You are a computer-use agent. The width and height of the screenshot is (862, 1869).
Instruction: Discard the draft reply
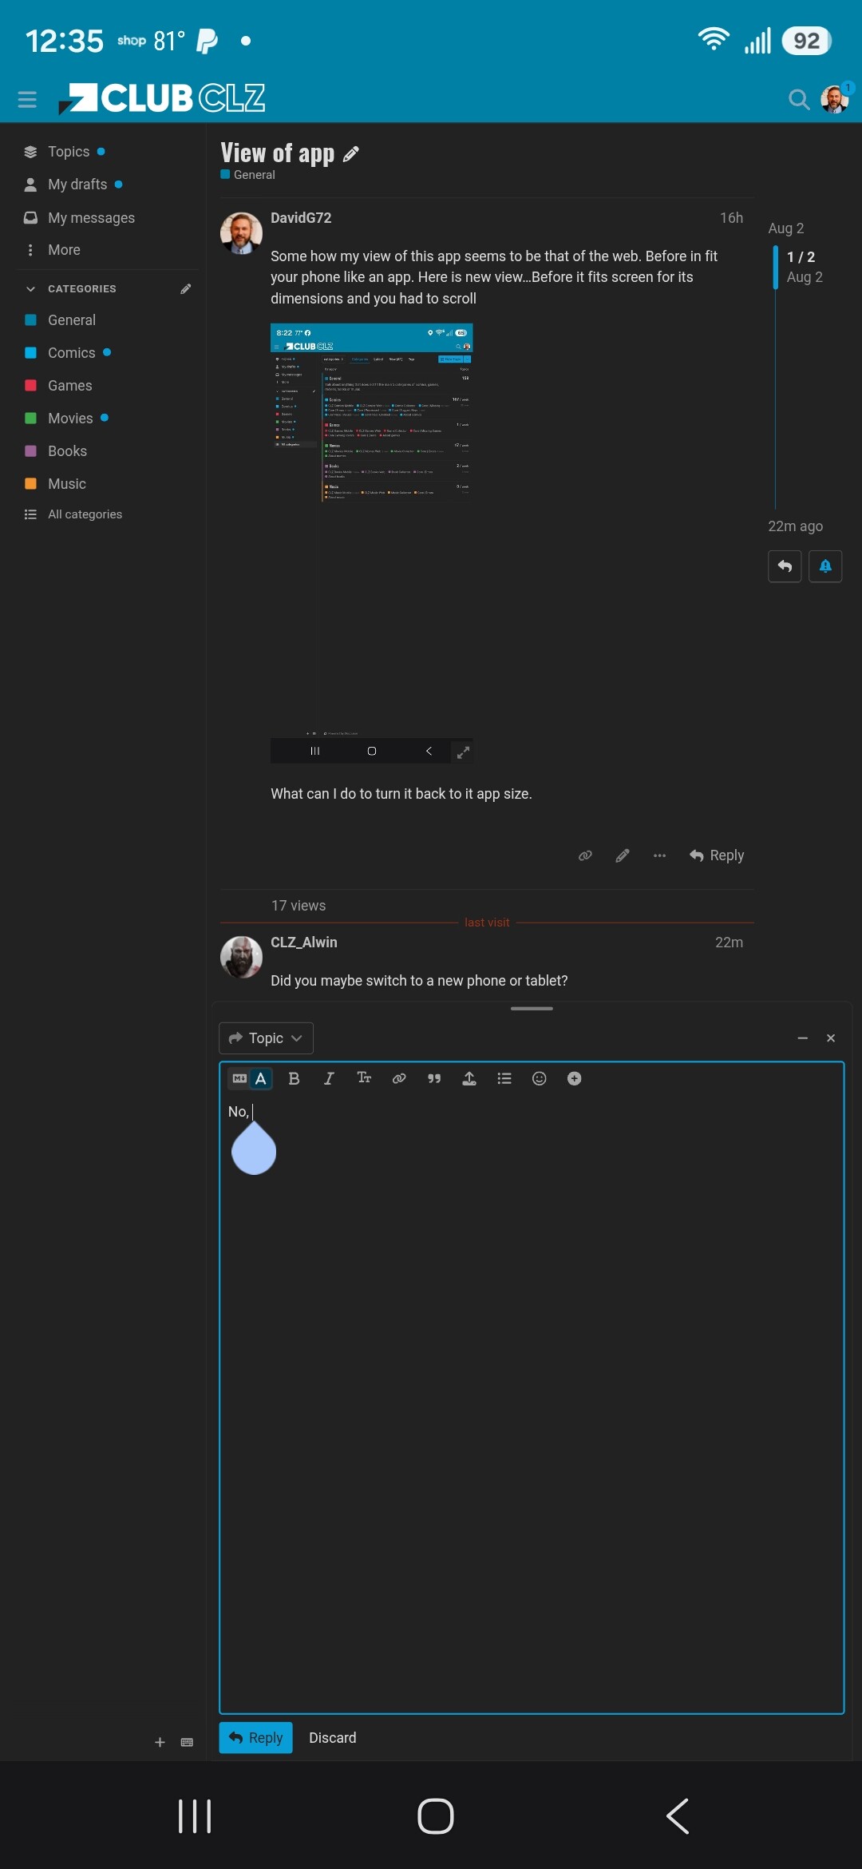[333, 1738]
